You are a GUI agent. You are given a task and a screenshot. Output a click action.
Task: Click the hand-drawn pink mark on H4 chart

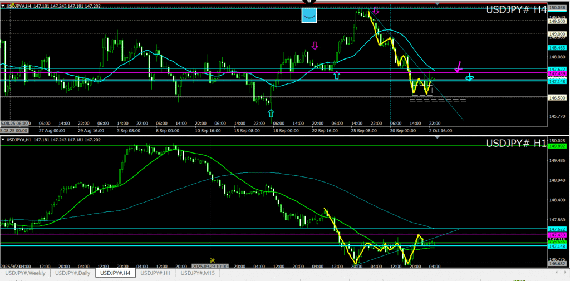458,67
